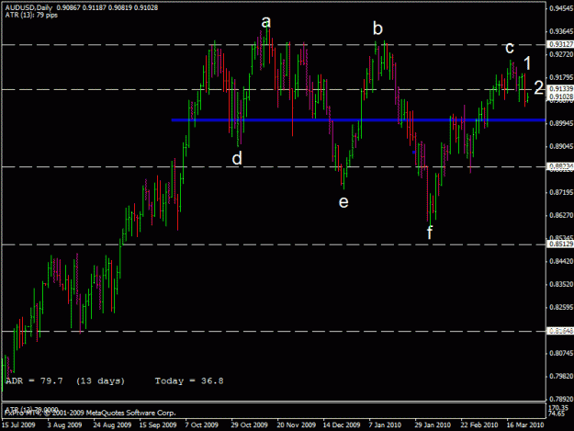Select the number label '2' on chart
Image resolution: width=574 pixels, height=431 pixels.
coord(538,88)
